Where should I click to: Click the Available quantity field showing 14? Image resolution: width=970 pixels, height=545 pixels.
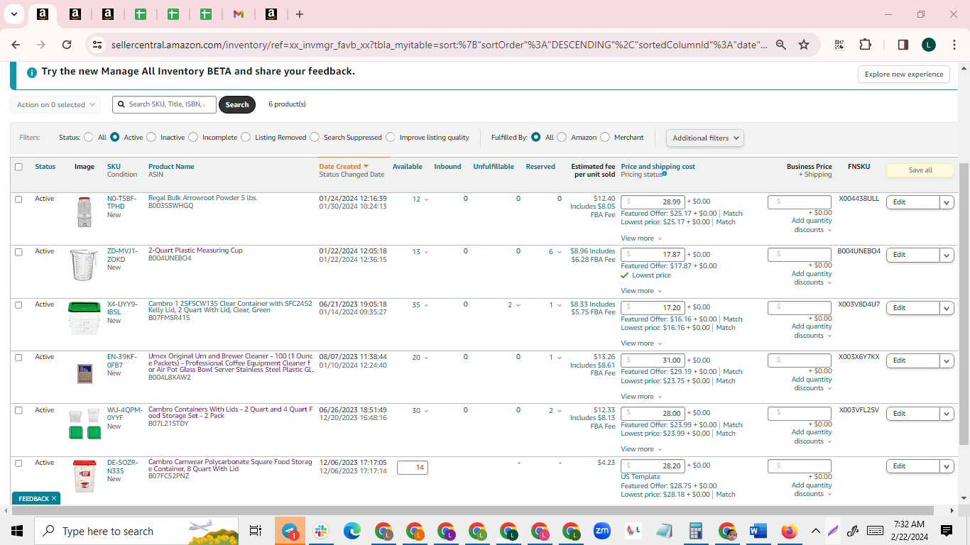point(413,468)
